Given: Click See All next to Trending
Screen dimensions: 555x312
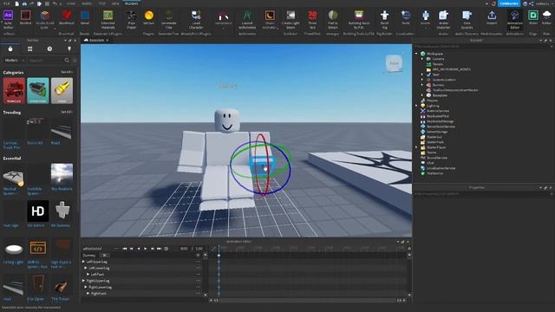Looking at the screenshot, I should click(67, 112).
